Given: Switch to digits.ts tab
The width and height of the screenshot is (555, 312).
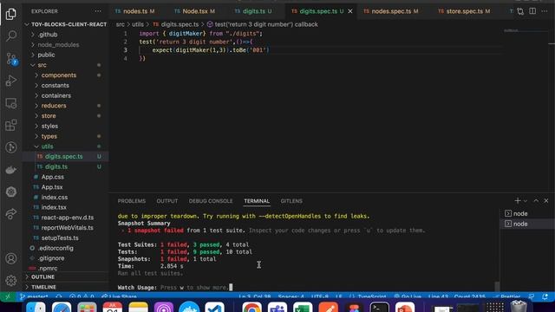Looking at the screenshot, I should (253, 11).
